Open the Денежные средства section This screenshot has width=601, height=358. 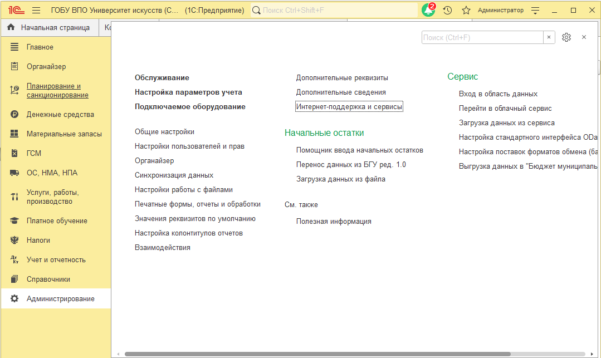[x=60, y=114]
